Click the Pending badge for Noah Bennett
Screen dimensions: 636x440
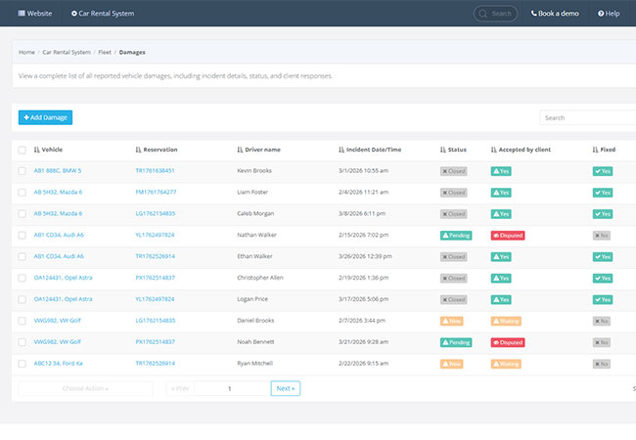pyautogui.click(x=456, y=343)
